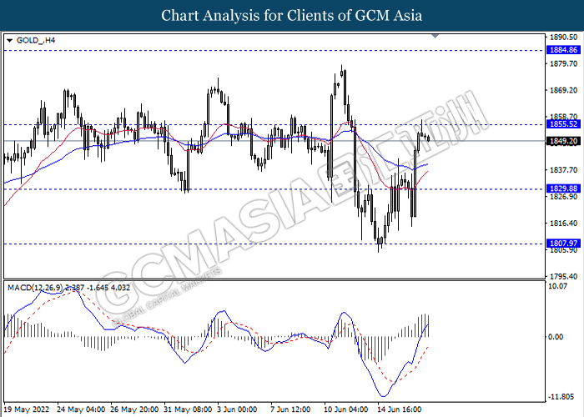Click the 7 Jun 12:00 time label
This screenshot has width=584, height=417.
tap(290, 409)
